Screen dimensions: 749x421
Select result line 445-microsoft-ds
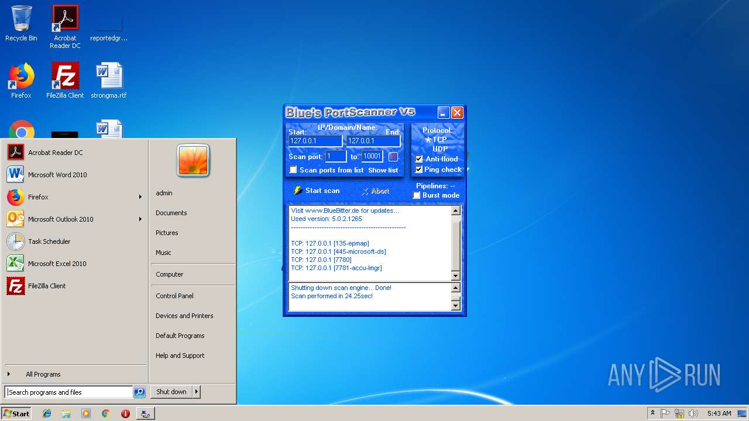click(338, 251)
